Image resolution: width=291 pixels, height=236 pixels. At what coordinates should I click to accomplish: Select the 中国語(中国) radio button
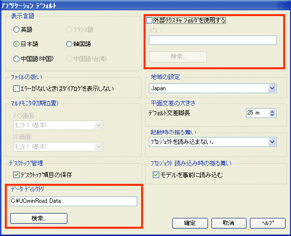click(16, 59)
